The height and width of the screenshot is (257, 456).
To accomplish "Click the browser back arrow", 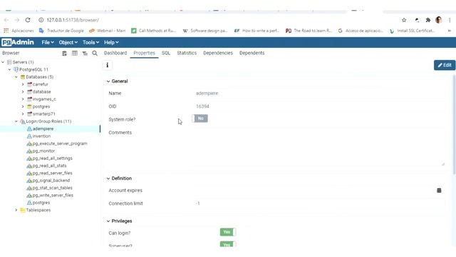I will click(x=6, y=20).
